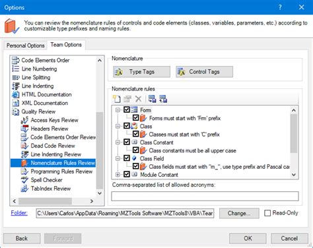
Task: Collapse the Class node in rules tree
Action: point(118,126)
